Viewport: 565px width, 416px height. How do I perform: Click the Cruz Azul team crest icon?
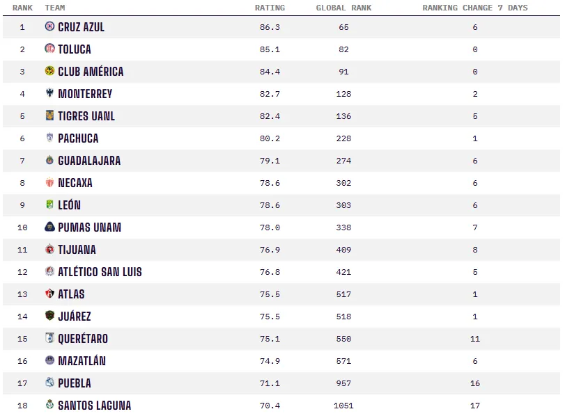point(49,26)
